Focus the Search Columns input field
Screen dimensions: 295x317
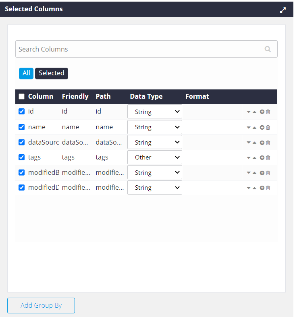(x=146, y=49)
